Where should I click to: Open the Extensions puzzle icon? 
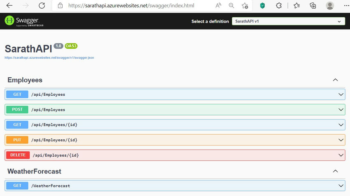(279, 6)
